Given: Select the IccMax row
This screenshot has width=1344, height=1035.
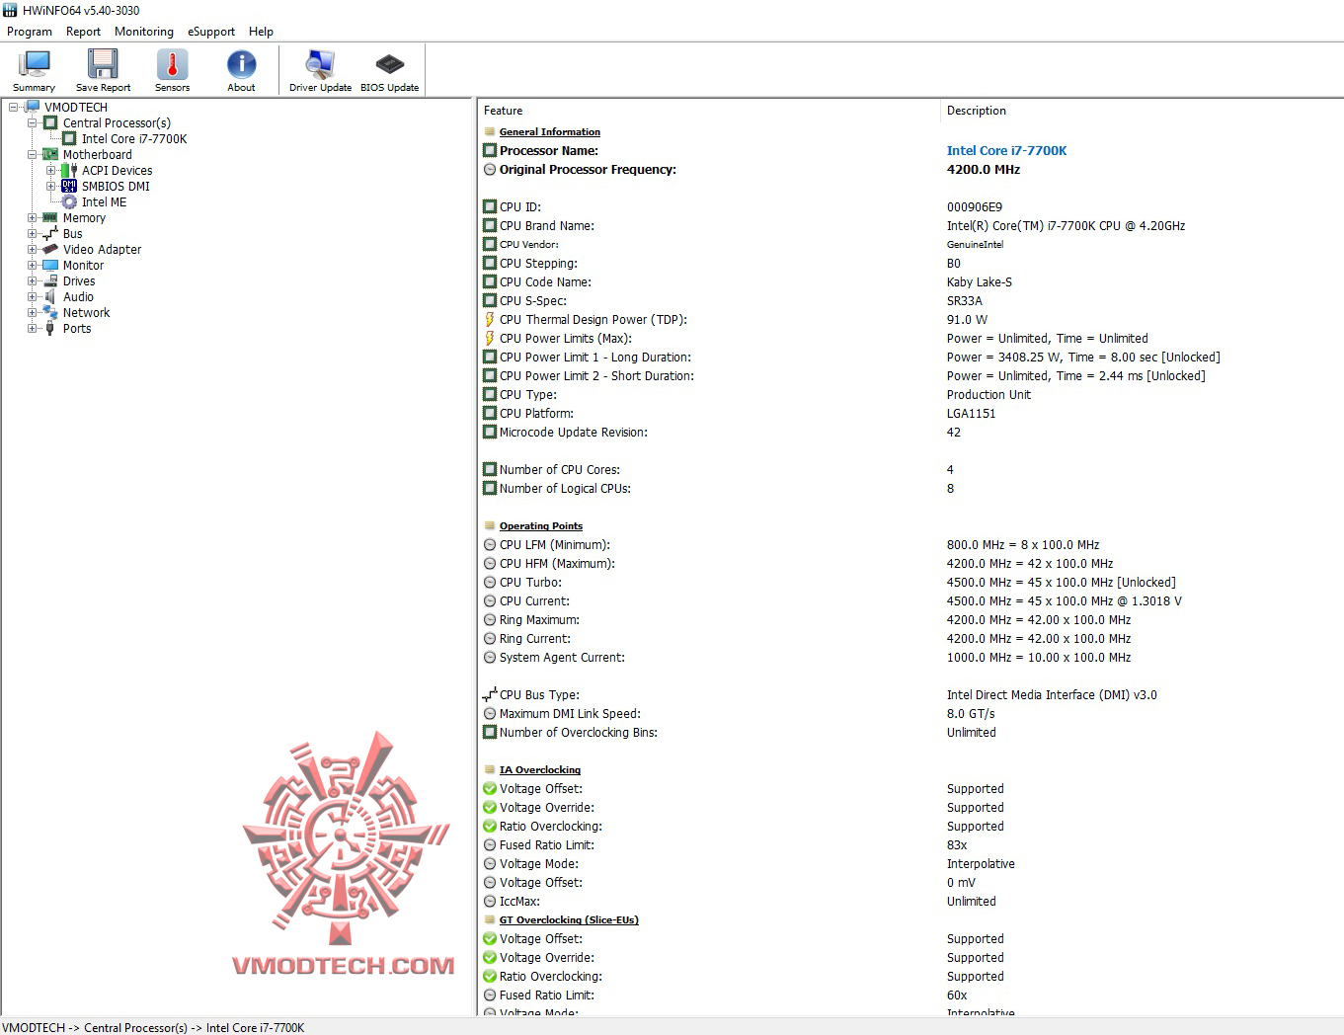Looking at the screenshot, I should pyautogui.click(x=910, y=901).
